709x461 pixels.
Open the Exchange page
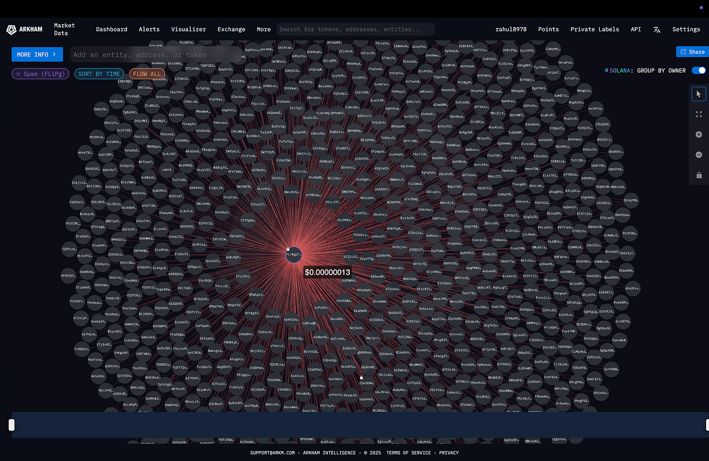coord(231,30)
